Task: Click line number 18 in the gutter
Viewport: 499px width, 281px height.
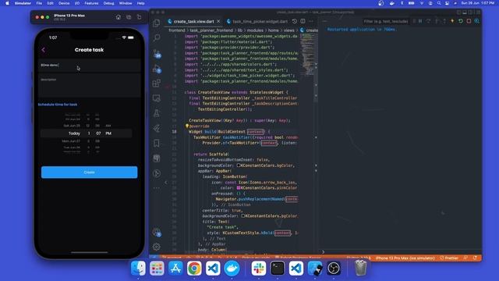Action: pos(174,132)
